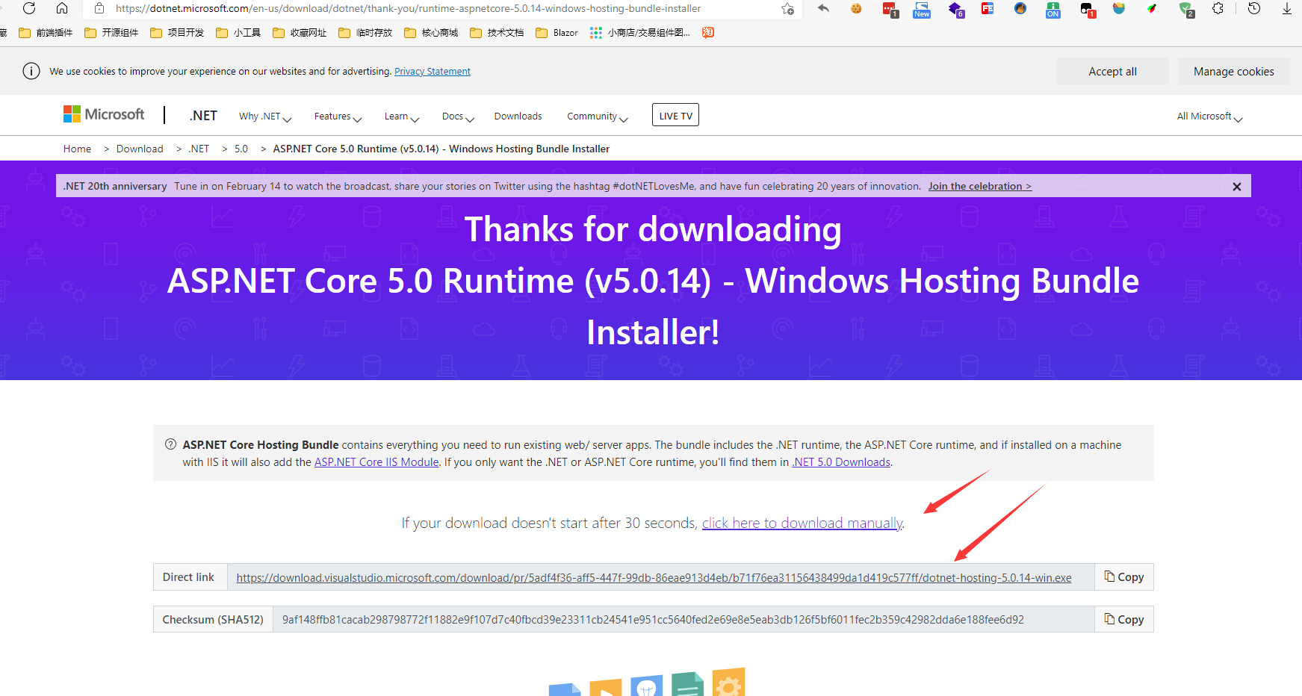
Task: Expand the Docs dropdown
Action: (x=458, y=116)
